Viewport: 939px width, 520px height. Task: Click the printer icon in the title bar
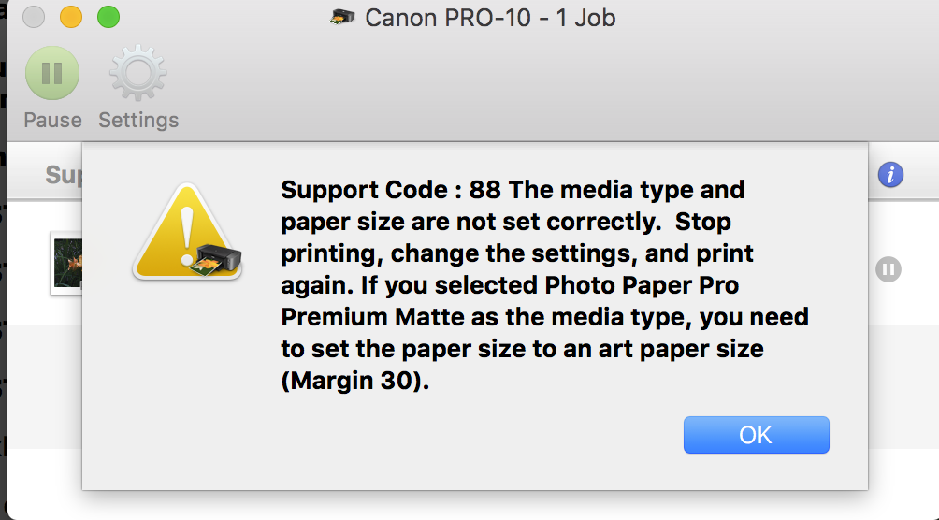343,17
